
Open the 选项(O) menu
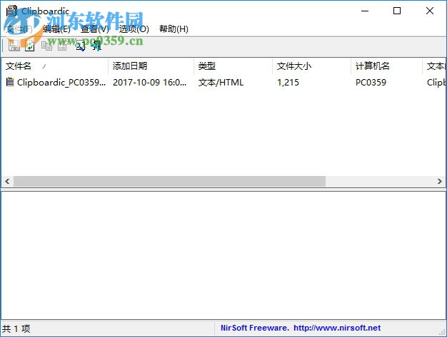point(134,28)
